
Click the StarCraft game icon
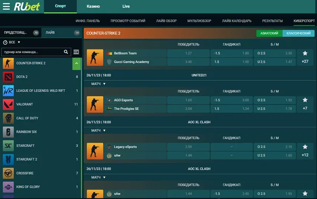(8, 146)
